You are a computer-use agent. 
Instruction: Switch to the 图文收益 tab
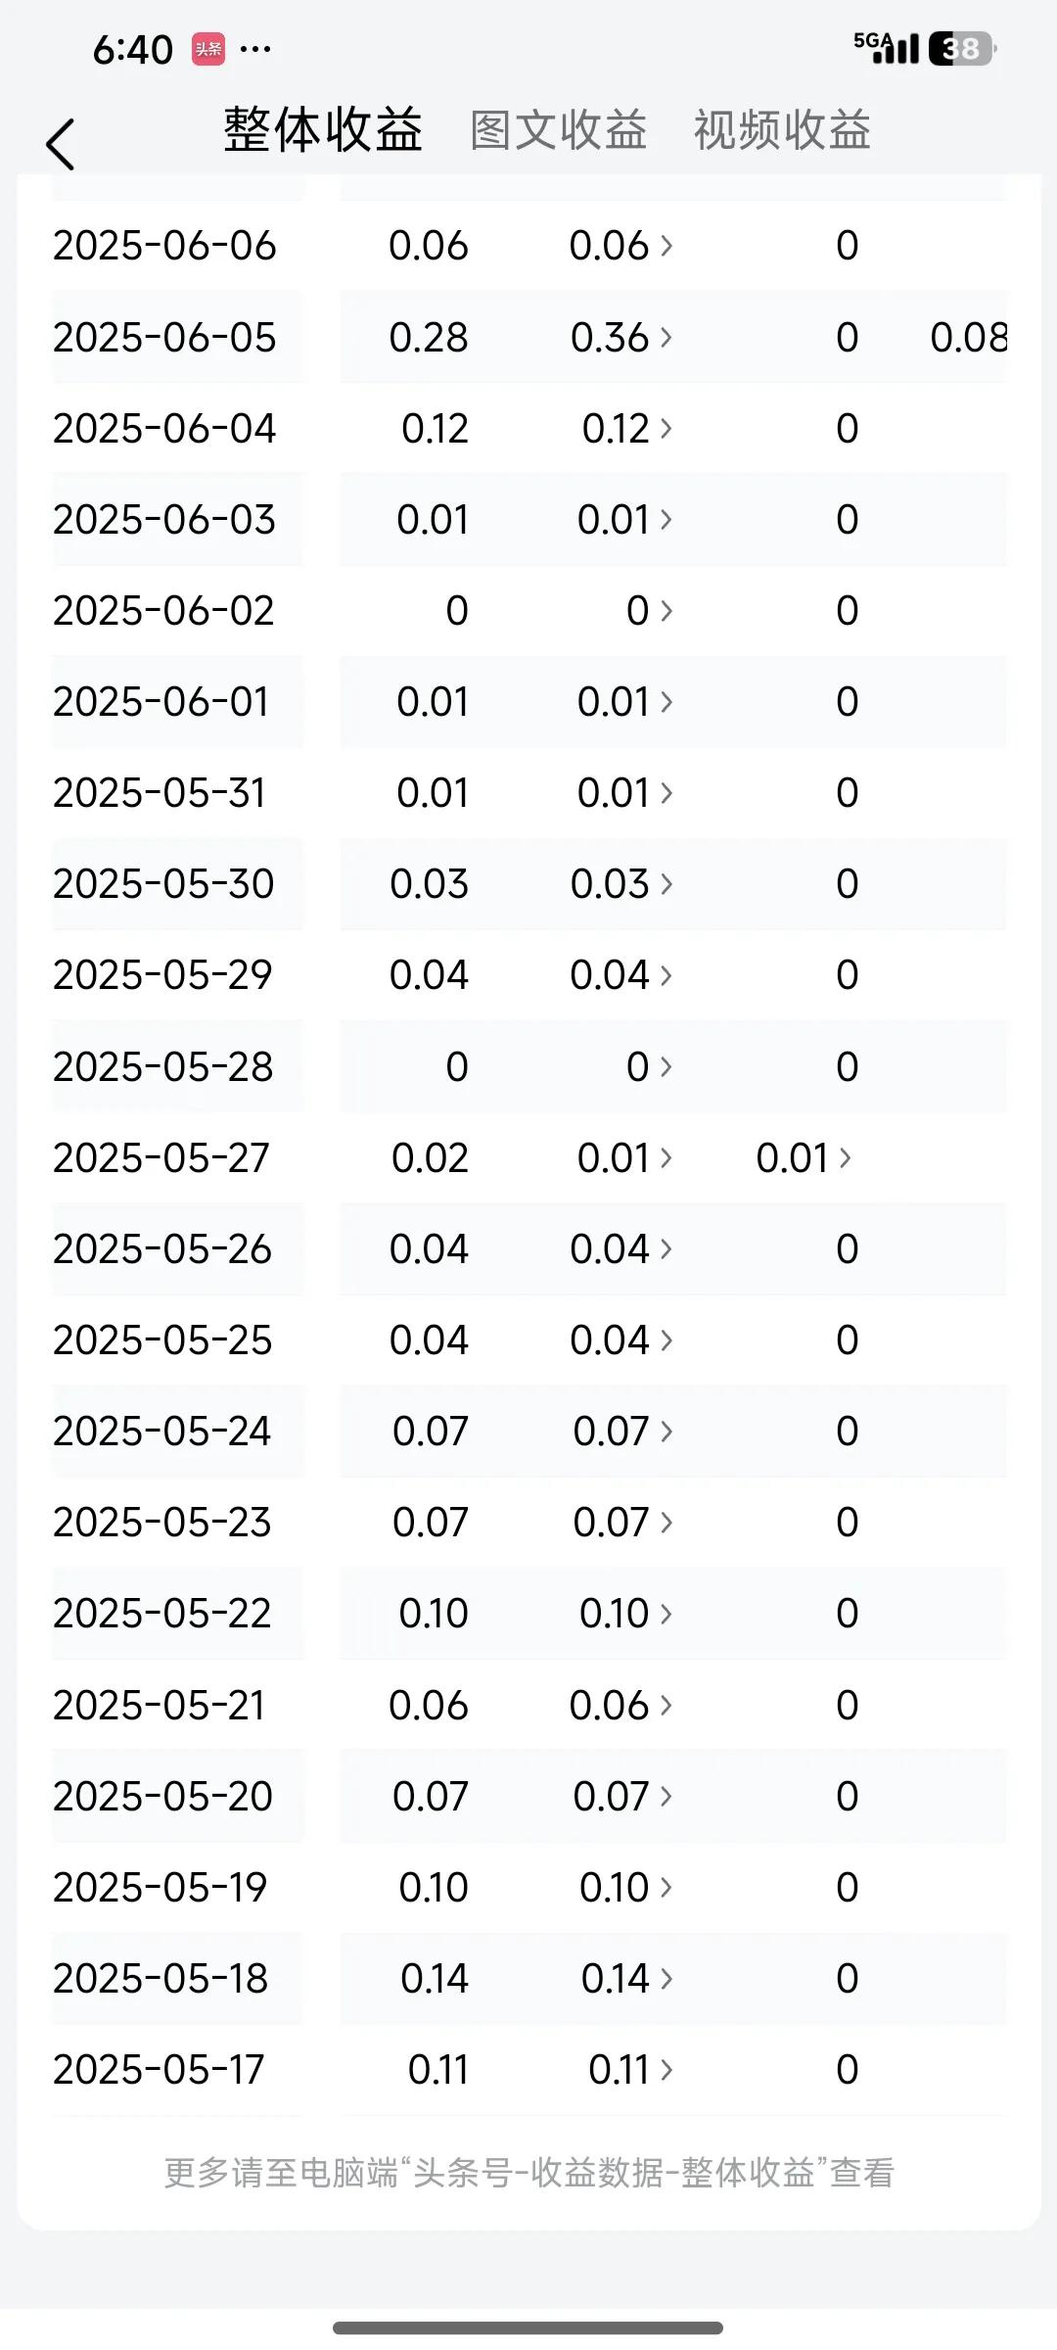coord(559,130)
